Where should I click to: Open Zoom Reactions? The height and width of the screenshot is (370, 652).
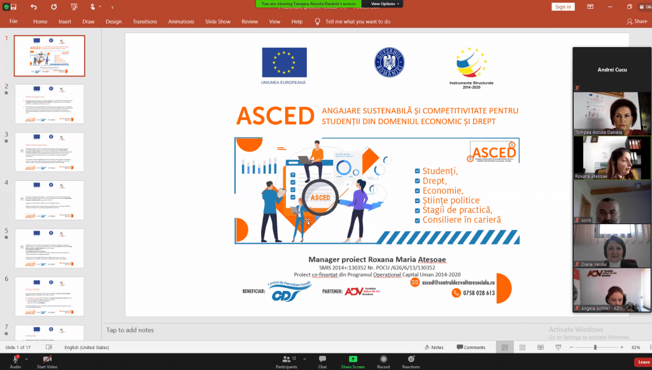click(411, 361)
